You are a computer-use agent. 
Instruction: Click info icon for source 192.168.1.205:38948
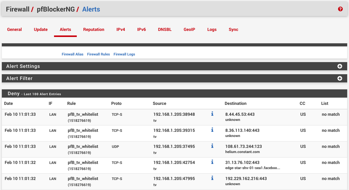(212, 114)
